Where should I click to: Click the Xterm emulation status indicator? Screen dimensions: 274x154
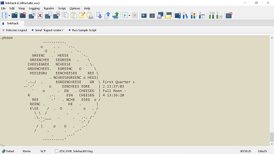pos(27,151)
